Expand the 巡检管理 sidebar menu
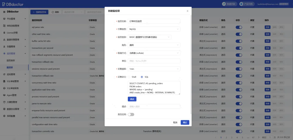 tap(15, 74)
